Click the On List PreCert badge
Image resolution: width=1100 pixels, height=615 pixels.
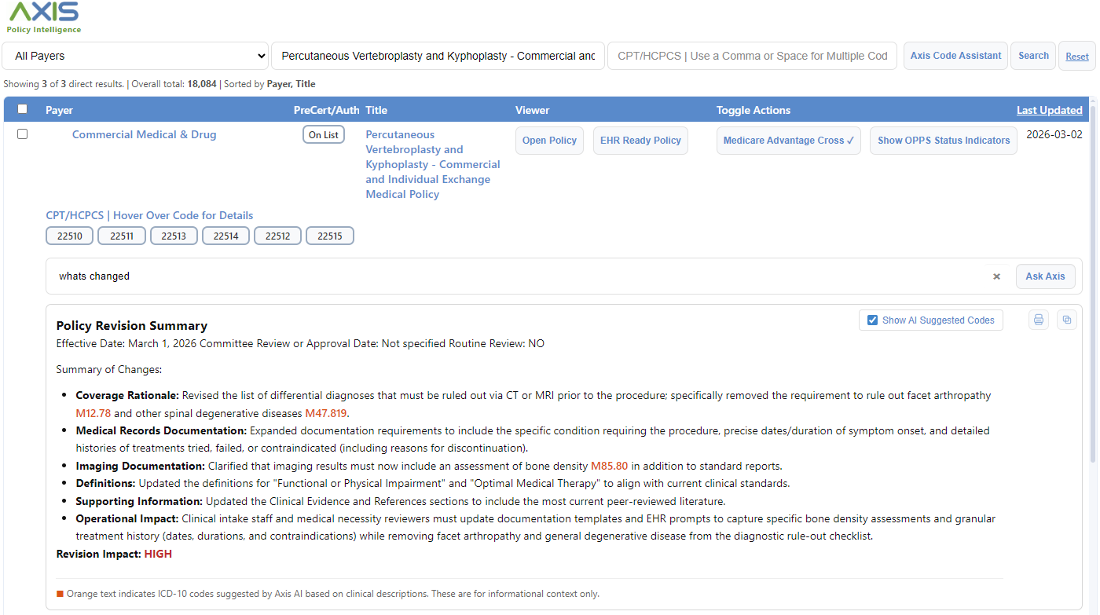(x=323, y=135)
